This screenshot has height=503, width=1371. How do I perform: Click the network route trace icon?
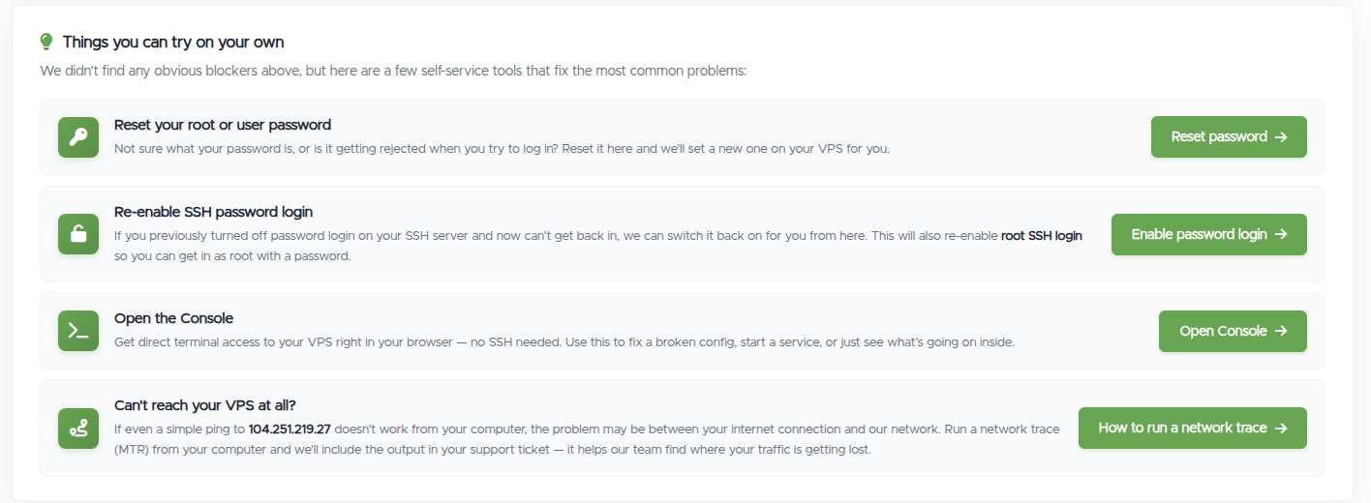[78, 428]
